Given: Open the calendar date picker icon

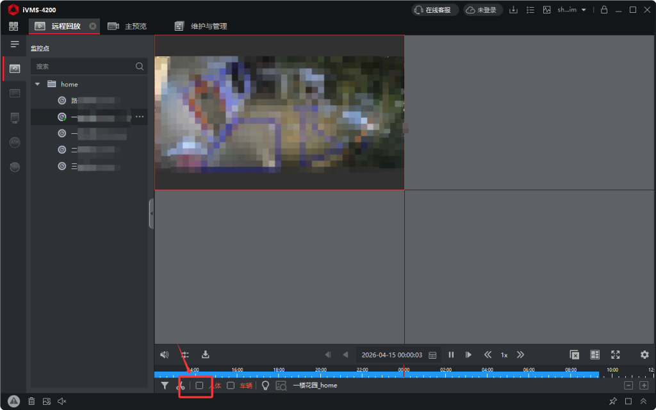Looking at the screenshot, I should coord(432,355).
